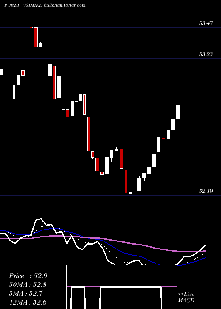
Task: Click the 5MA : 52.7 readout
Action: pyautogui.click(x=26, y=294)
